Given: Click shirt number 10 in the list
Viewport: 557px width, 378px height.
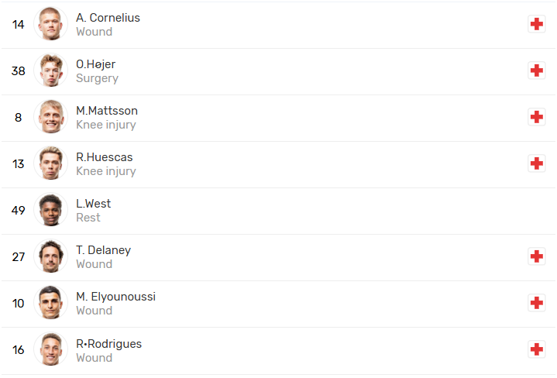Looking at the screenshot, I should (19, 303).
